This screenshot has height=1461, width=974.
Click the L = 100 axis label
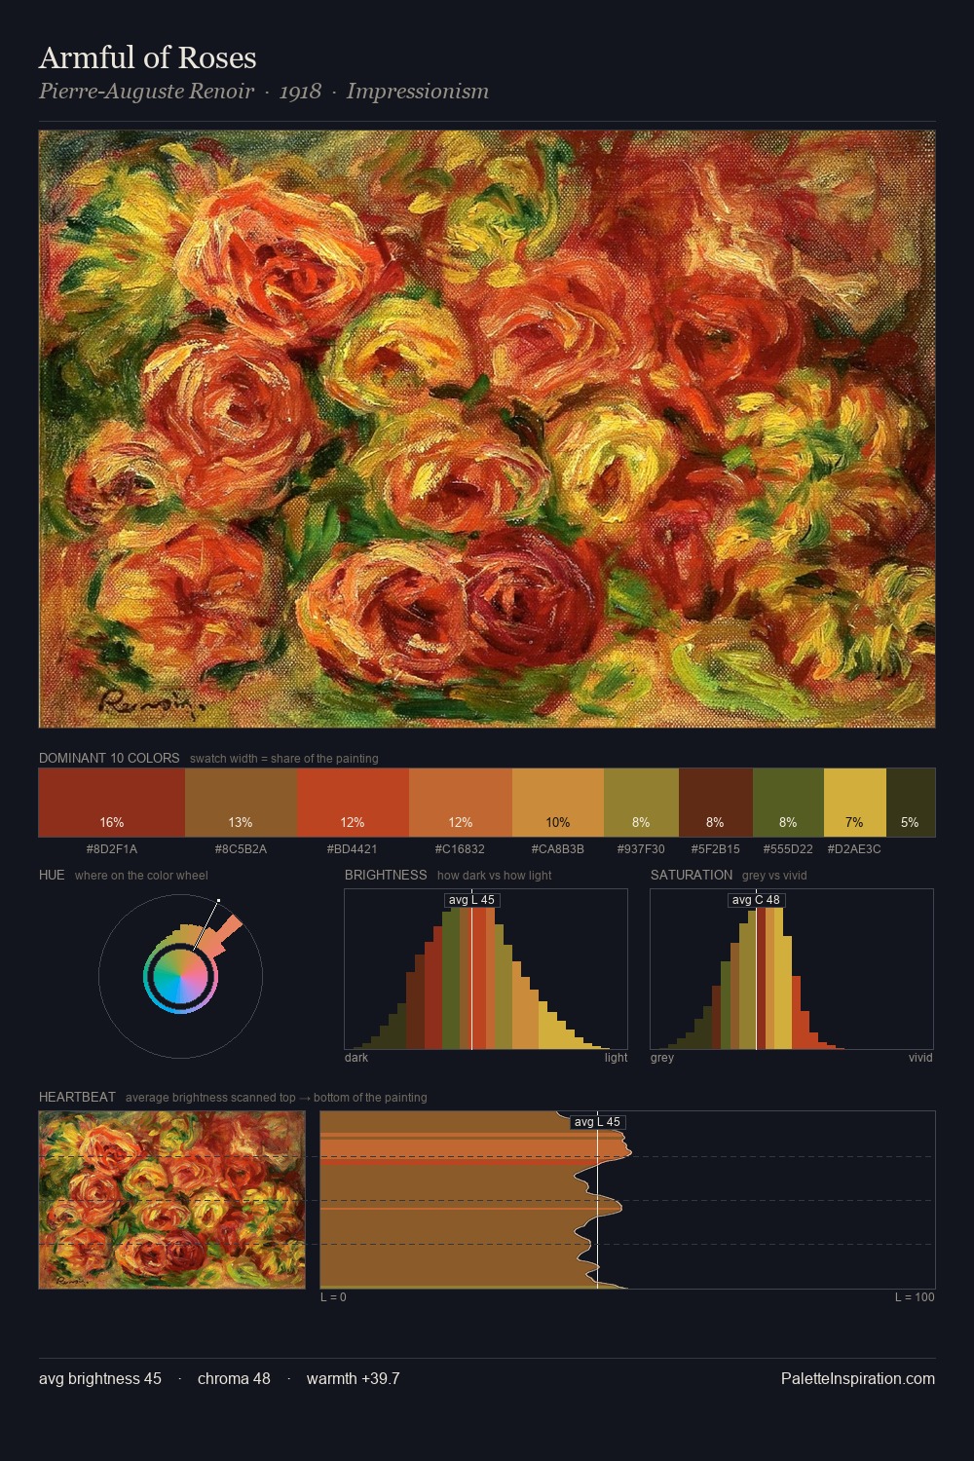click(915, 1297)
